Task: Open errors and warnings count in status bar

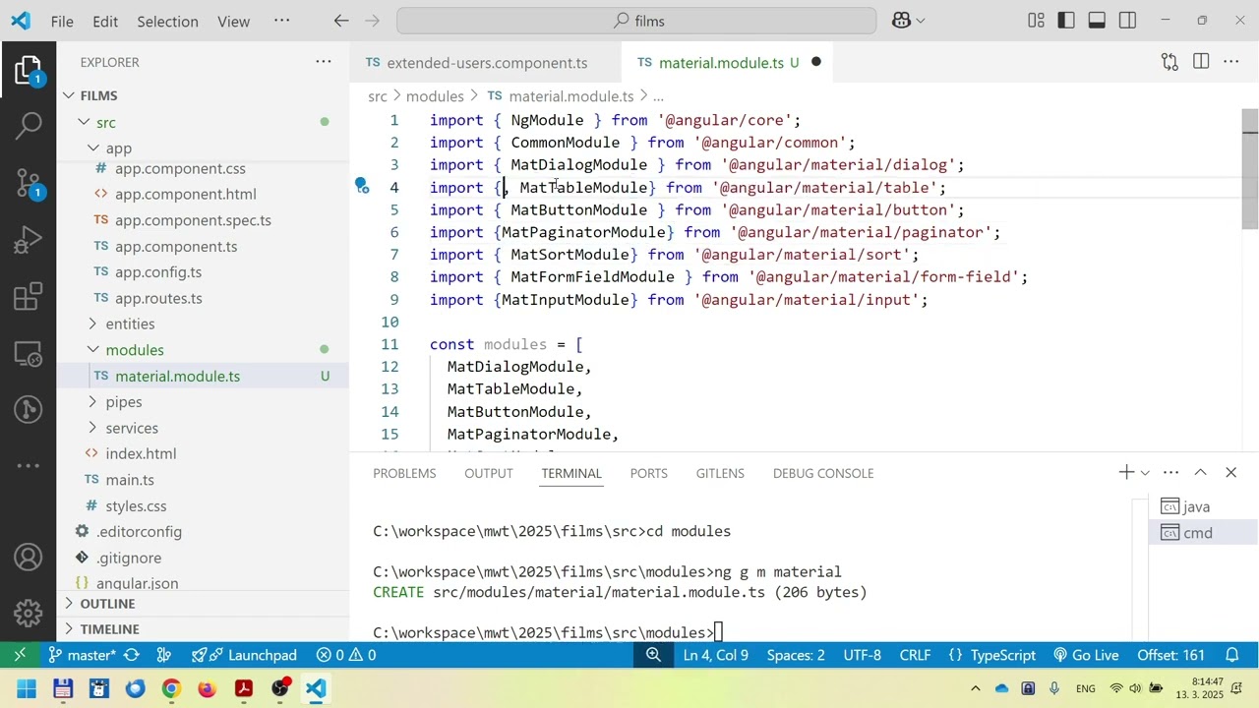Action: pos(346,655)
